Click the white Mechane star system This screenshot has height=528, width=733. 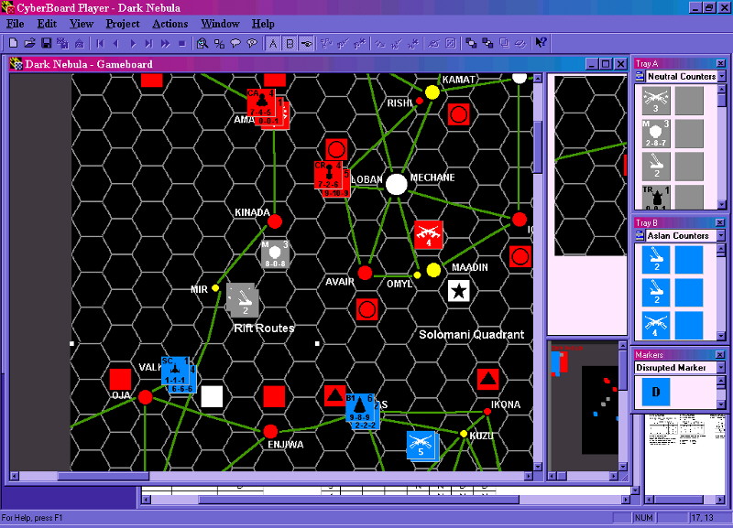click(x=397, y=184)
